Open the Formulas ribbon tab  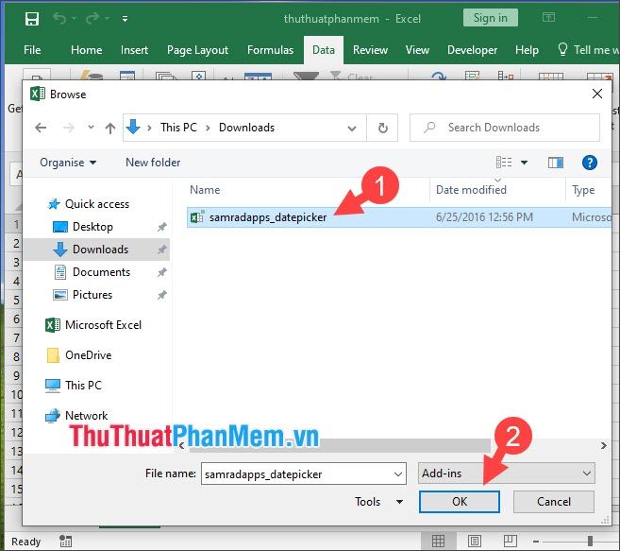click(270, 50)
